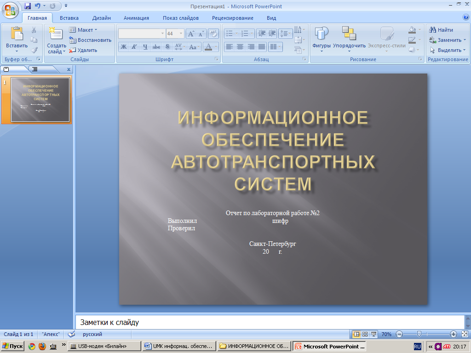Click the Redo icon in the quick access toolbar
Viewport: 471px width, 353px height.
click(52, 6)
